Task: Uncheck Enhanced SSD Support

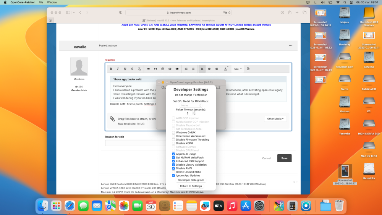Action: pos(173,161)
